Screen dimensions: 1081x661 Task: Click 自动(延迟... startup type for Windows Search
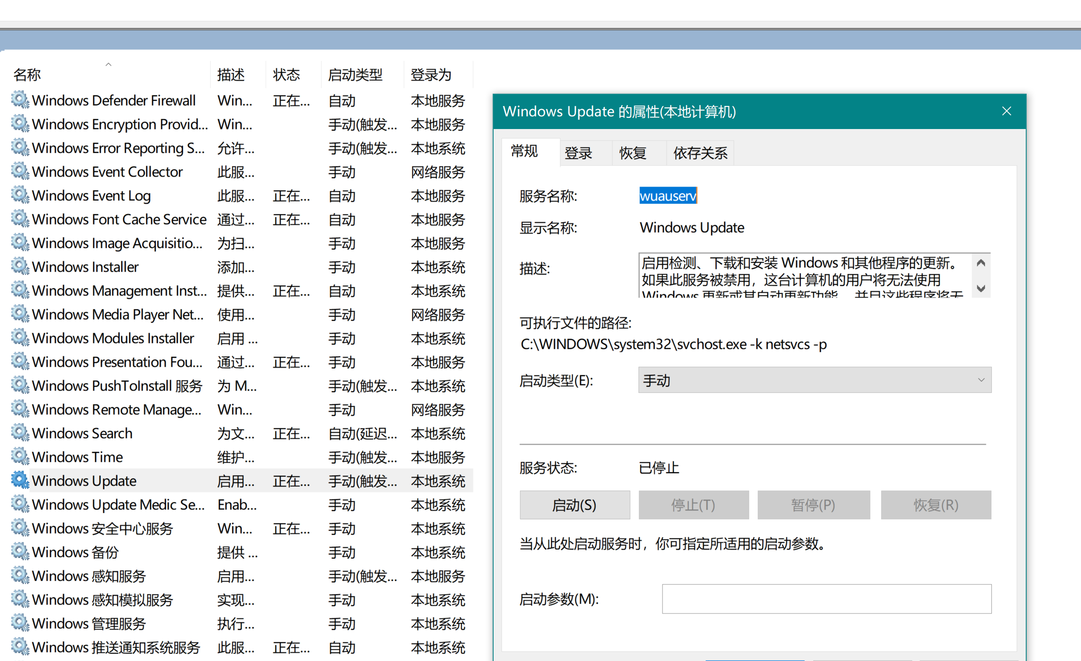tap(363, 434)
